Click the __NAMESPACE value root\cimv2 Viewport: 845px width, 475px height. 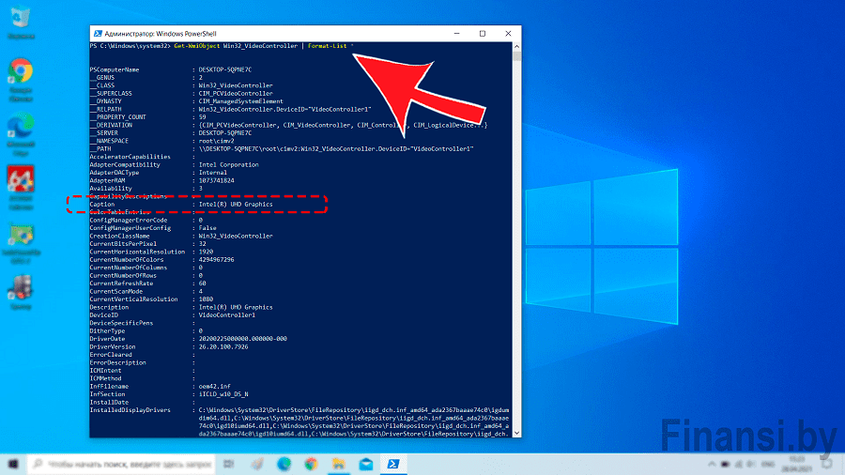pos(216,141)
